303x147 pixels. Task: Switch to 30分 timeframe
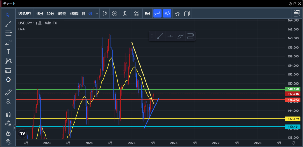pyautogui.click(x=50, y=14)
